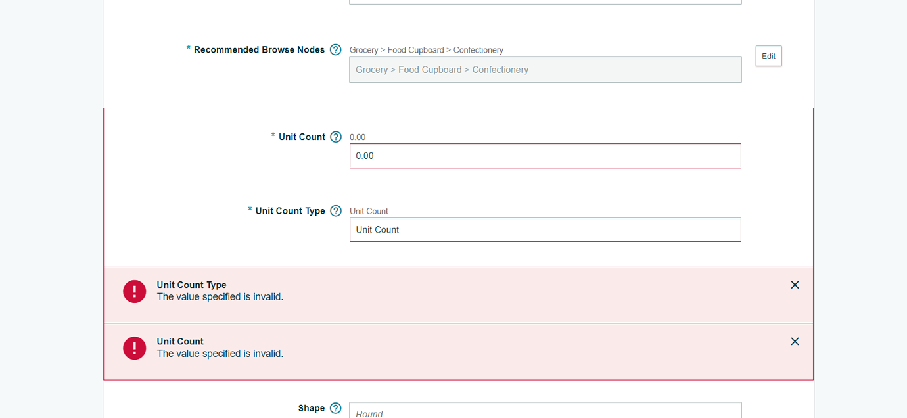Click the exclamation icon on Unit Count error

134,348
